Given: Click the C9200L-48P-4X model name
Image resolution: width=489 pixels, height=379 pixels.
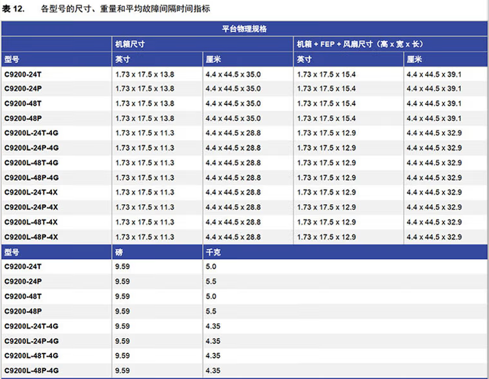Looking at the screenshot, I should point(31,237).
